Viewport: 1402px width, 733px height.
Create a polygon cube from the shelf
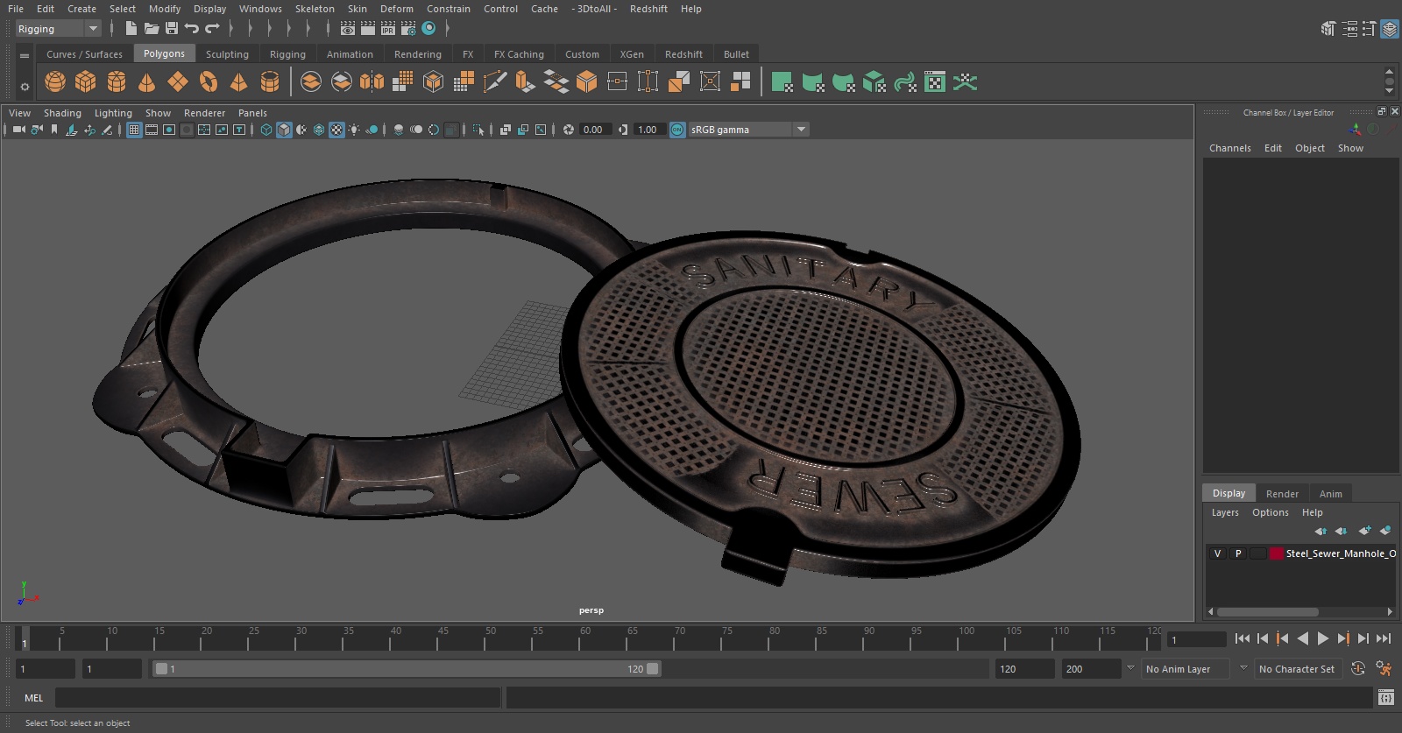point(86,82)
